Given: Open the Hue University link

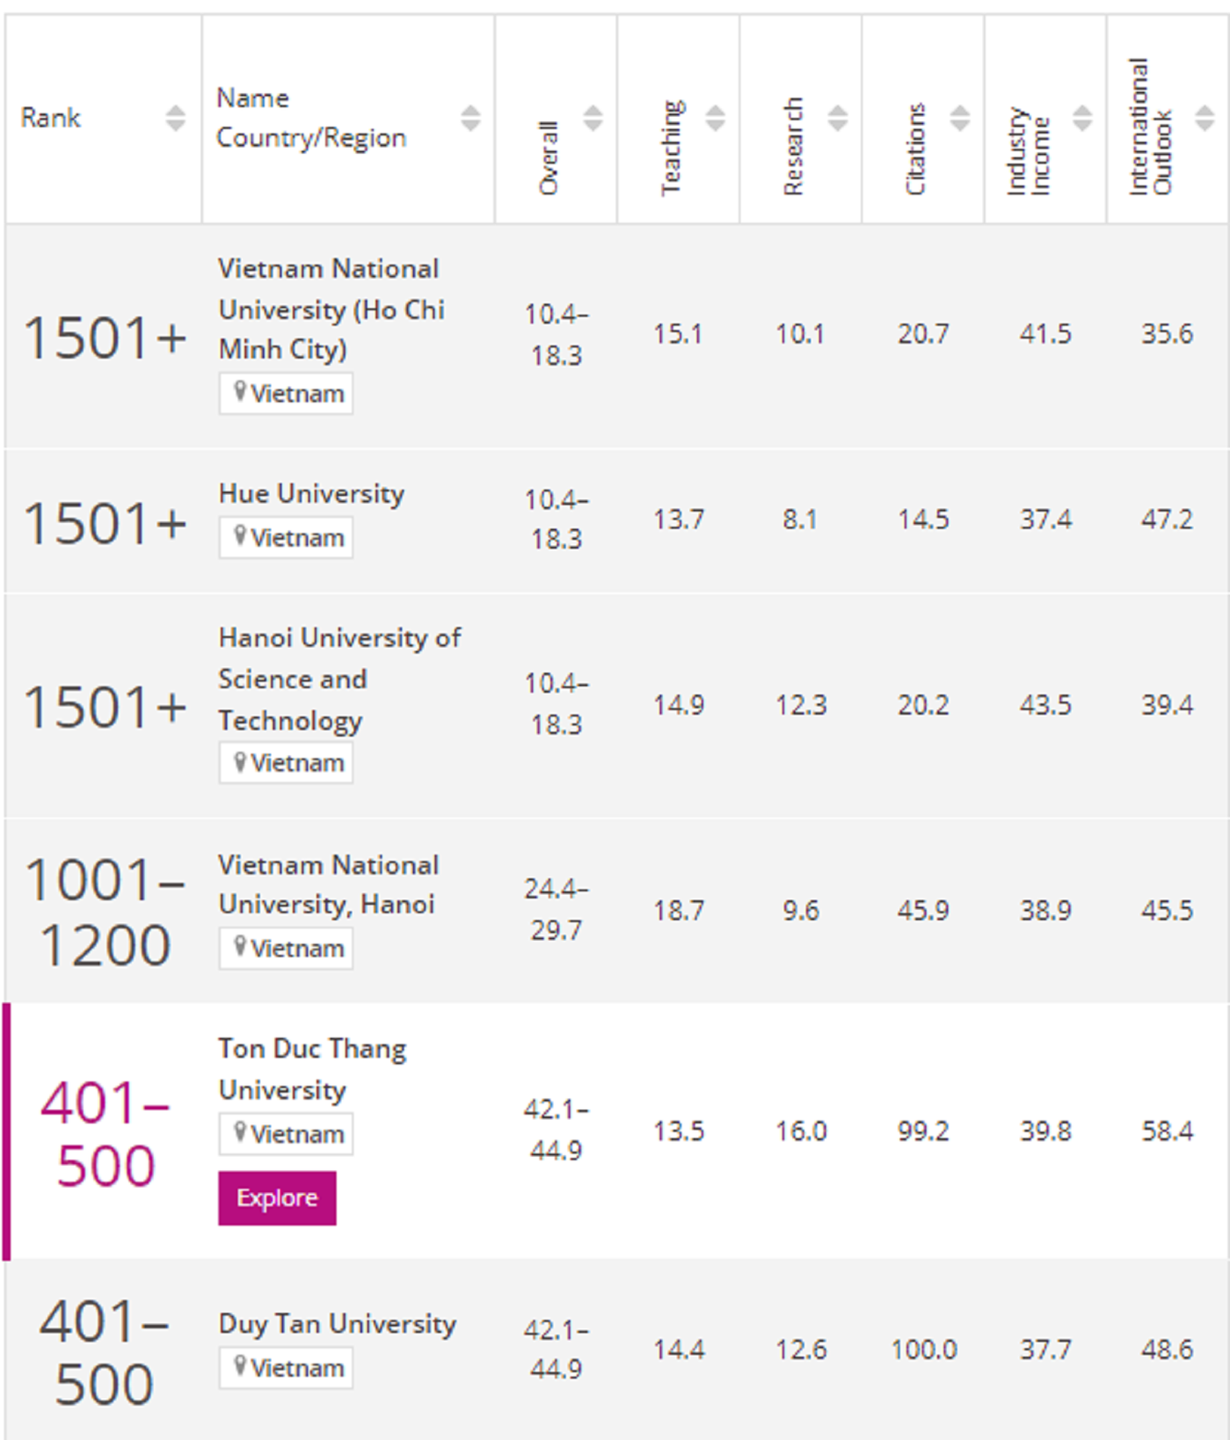Looking at the screenshot, I should pos(311,494).
